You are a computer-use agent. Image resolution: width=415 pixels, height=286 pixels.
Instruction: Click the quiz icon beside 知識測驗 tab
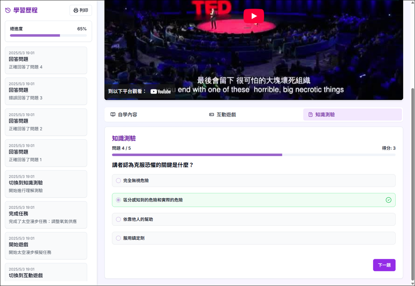tap(310, 114)
